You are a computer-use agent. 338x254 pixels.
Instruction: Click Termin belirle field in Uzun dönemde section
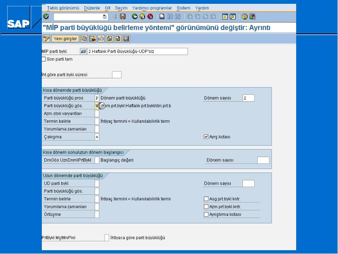[x=97, y=199]
